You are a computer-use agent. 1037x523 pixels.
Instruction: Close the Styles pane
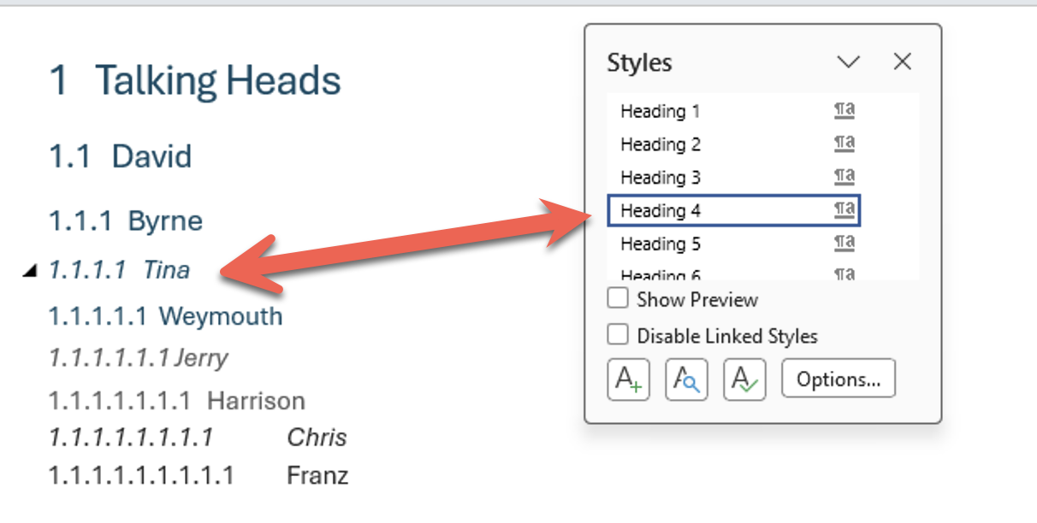click(902, 62)
